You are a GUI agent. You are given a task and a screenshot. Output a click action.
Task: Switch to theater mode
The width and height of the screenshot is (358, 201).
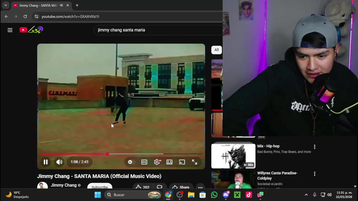169,162
